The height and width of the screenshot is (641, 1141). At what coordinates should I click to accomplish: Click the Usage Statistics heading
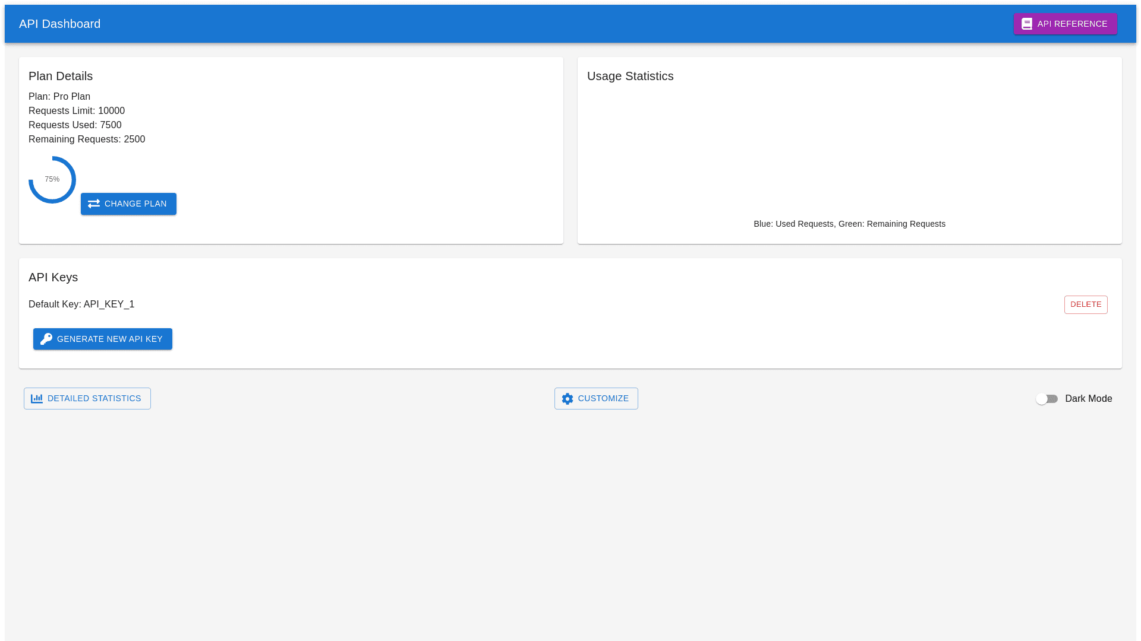point(630,76)
